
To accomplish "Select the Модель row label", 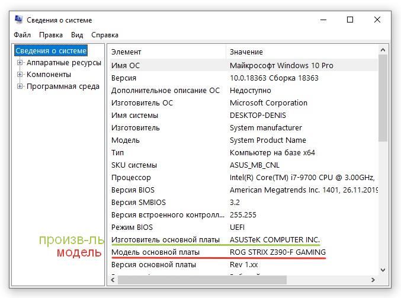I will pyautogui.click(x=126, y=140).
